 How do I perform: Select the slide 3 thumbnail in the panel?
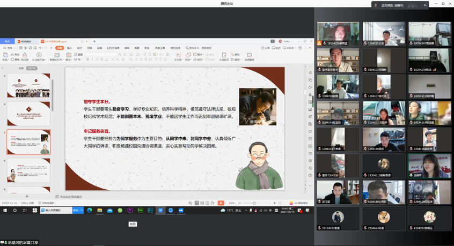28,114
